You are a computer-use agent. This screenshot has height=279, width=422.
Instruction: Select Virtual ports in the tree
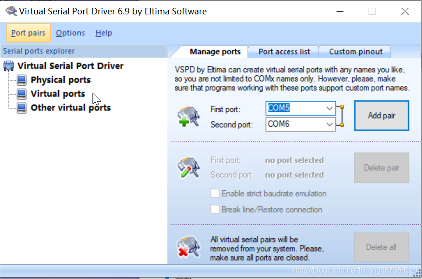pyautogui.click(x=58, y=94)
